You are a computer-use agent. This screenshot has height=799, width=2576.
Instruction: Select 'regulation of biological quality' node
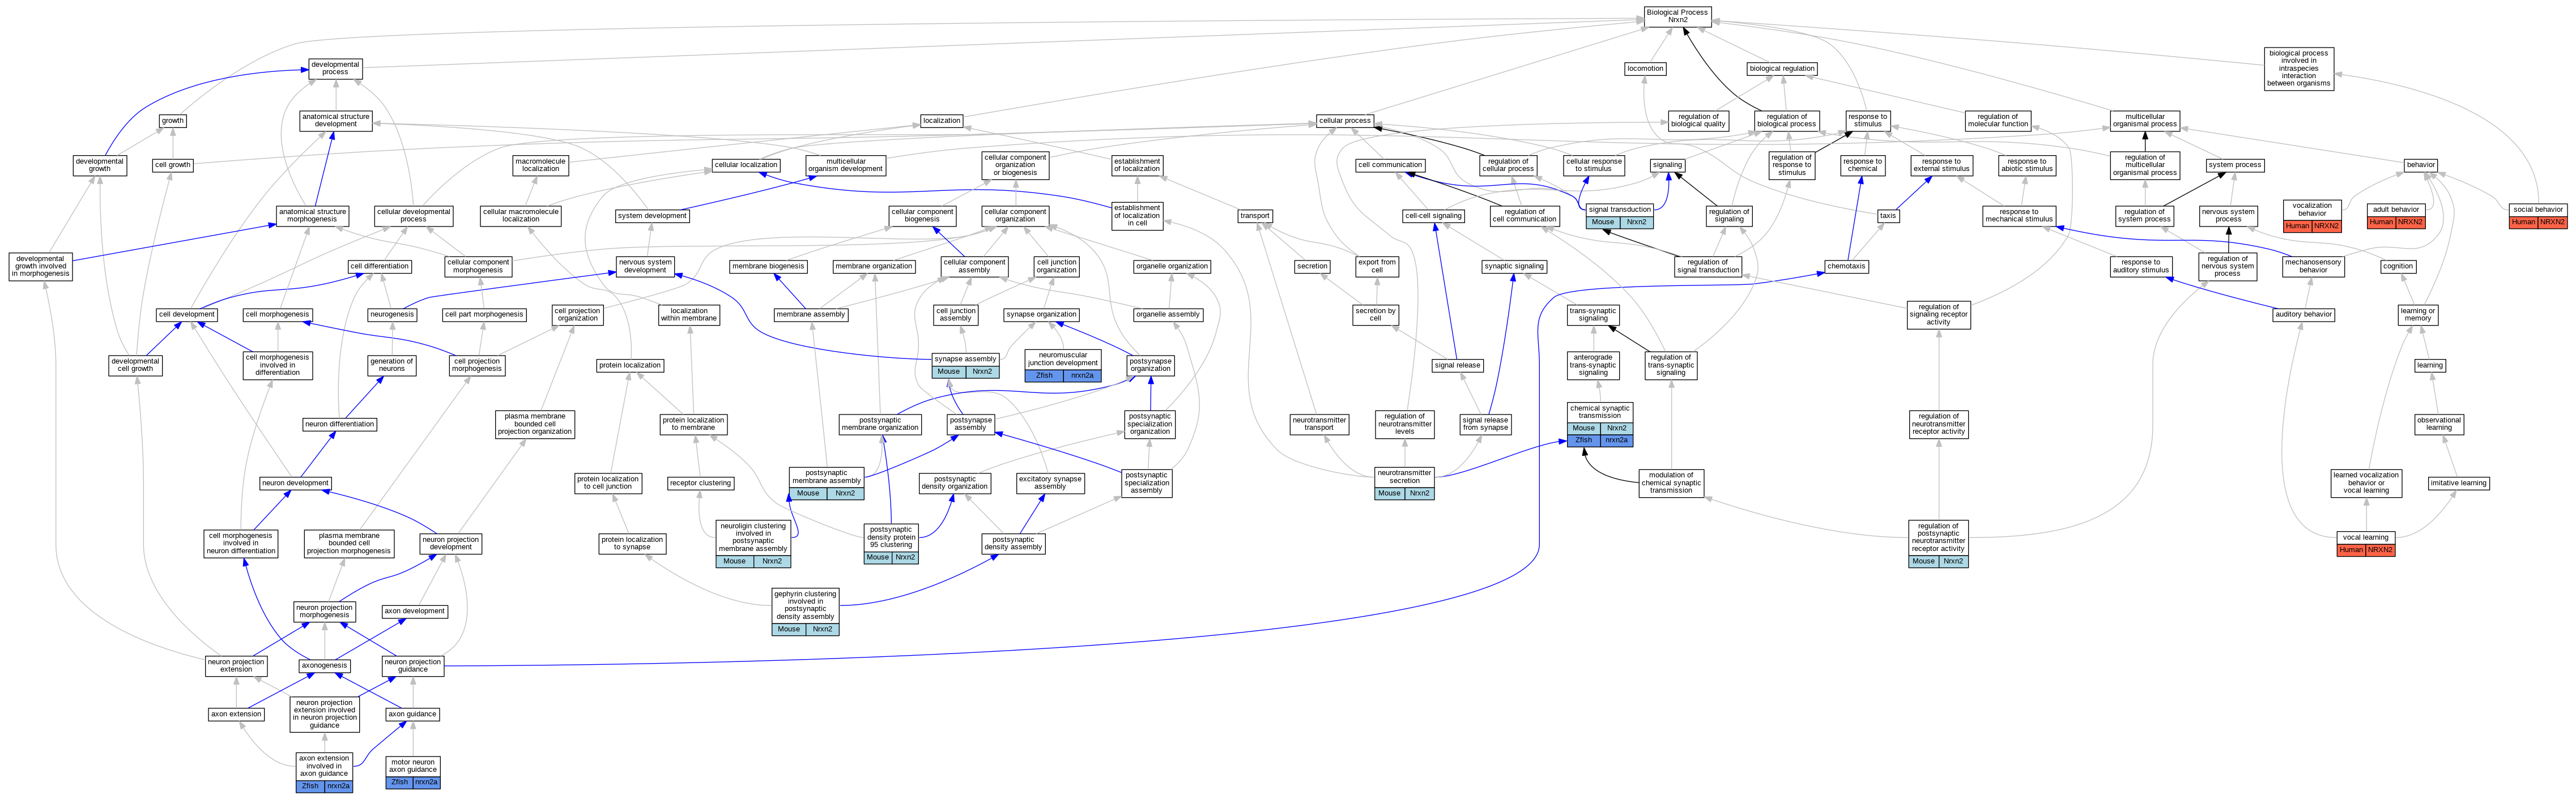point(1699,121)
